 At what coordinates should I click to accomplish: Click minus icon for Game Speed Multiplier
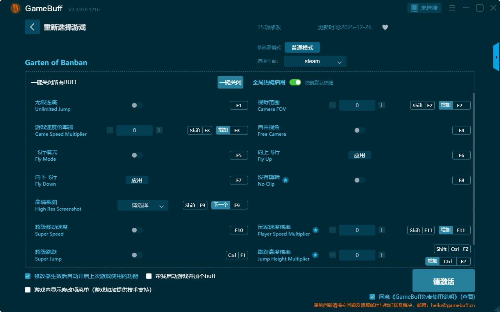110,130
